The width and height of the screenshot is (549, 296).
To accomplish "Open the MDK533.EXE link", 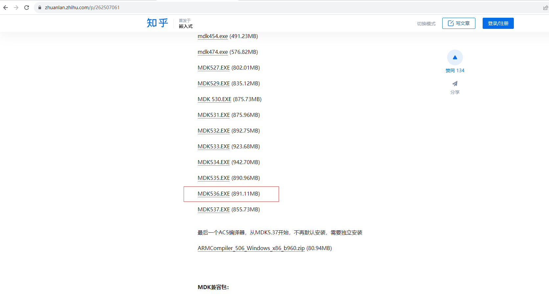I will [x=214, y=146].
